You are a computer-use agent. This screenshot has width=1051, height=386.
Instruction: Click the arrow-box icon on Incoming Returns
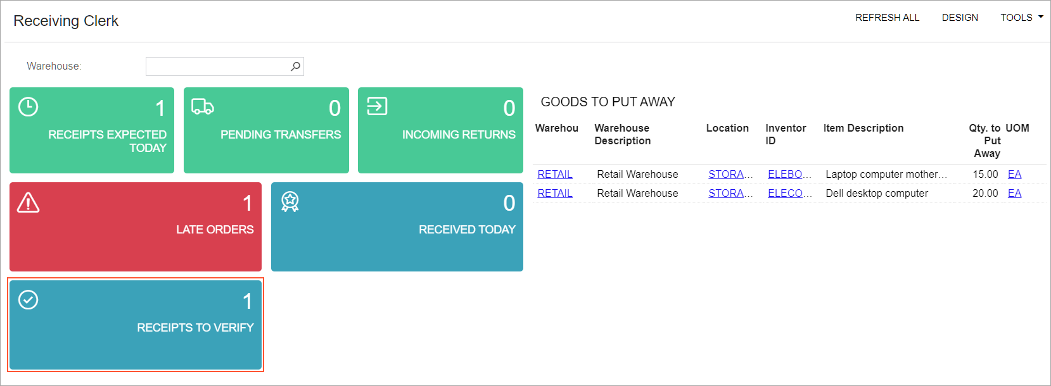point(377,106)
